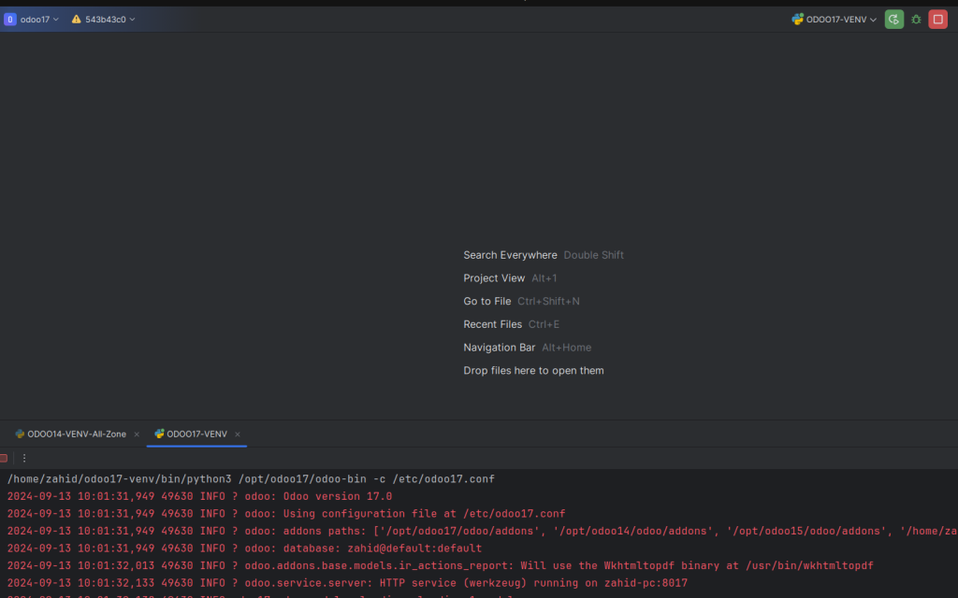Click the 'Using configuration file' log line

tap(286, 514)
